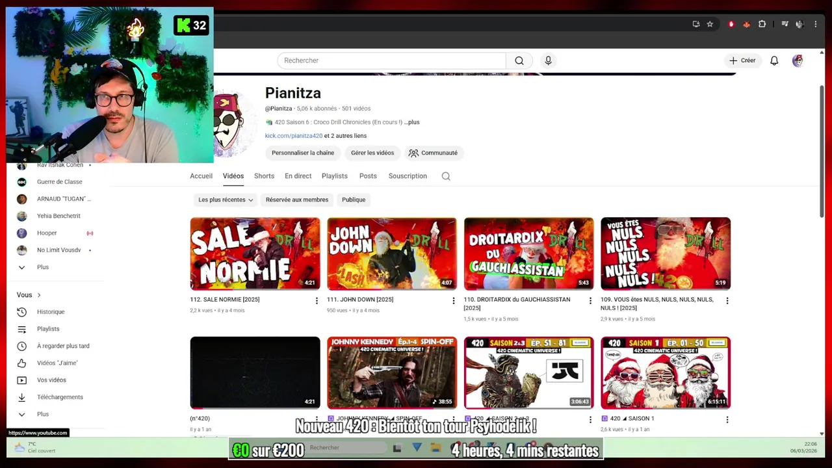Open Johnny Kennedy spin-off thumbnail

tap(392, 372)
